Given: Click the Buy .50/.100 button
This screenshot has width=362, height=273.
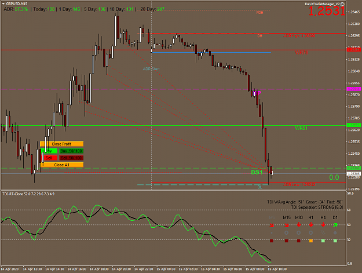Looking at the screenshot, I should coord(71,151).
